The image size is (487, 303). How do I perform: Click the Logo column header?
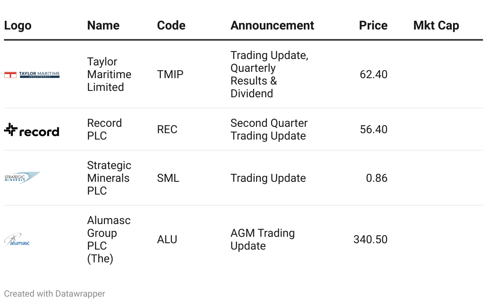pyautogui.click(x=18, y=26)
